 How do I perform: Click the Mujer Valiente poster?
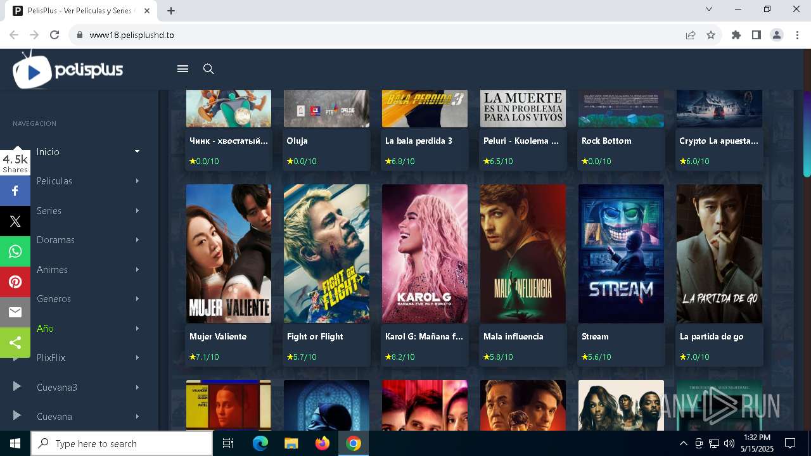pos(229,253)
